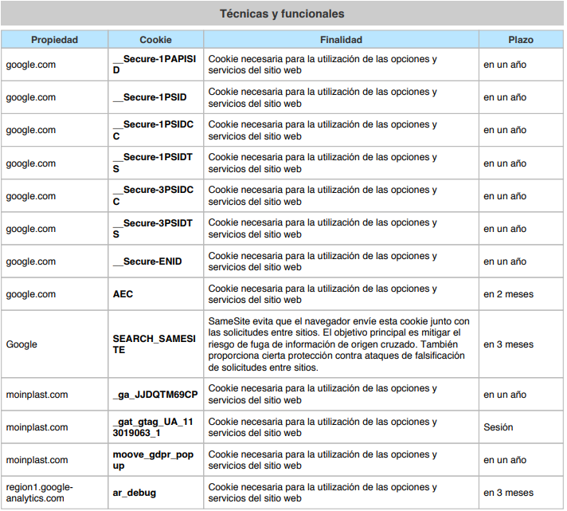Select the _ga_JJDQTM69CP cookie name

coord(154,395)
